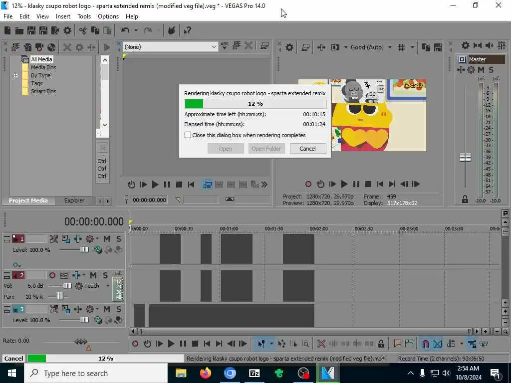Solo audio track 2
This screenshot has width=511, height=383.
click(x=105, y=275)
